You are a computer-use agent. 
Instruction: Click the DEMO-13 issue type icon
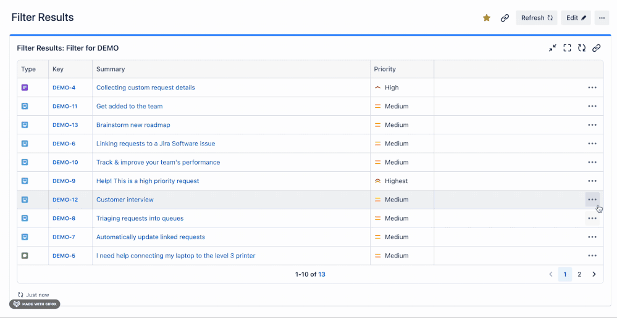[25, 125]
